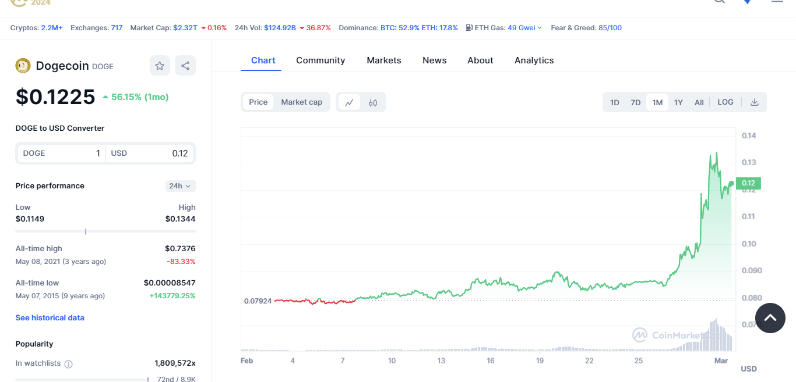
Task: Set chart range to 1D
Action: click(x=615, y=102)
